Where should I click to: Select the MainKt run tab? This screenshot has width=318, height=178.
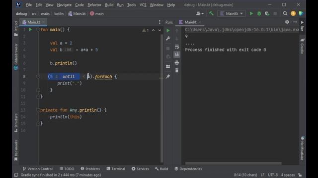pyautogui.click(x=190, y=22)
